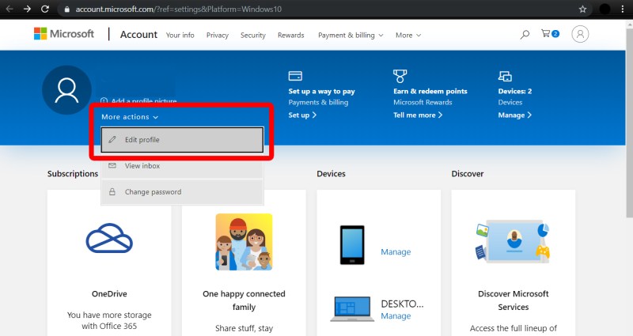Choose View inbox from the menu
633x336 pixels.
pos(182,166)
